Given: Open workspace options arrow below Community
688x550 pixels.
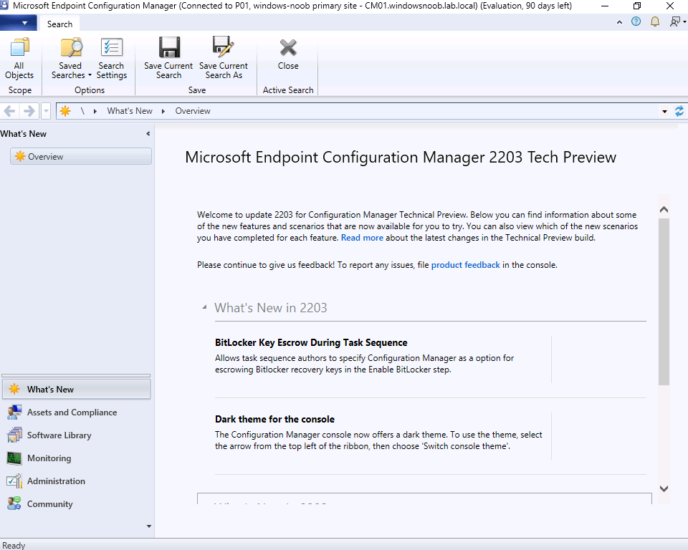Looking at the screenshot, I should click(x=149, y=526).
